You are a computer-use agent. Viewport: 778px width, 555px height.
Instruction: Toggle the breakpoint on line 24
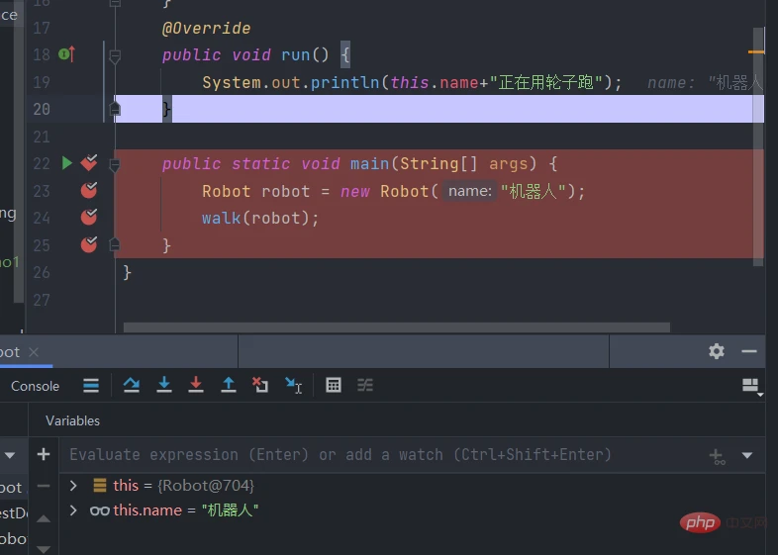(89, 217)
